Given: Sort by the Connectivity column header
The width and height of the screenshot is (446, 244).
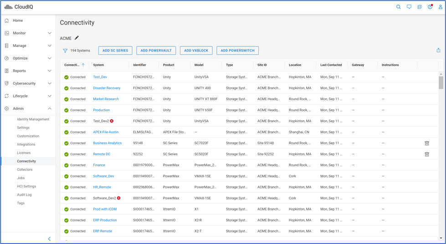Looking at the screenshot, I should point(72,65).
